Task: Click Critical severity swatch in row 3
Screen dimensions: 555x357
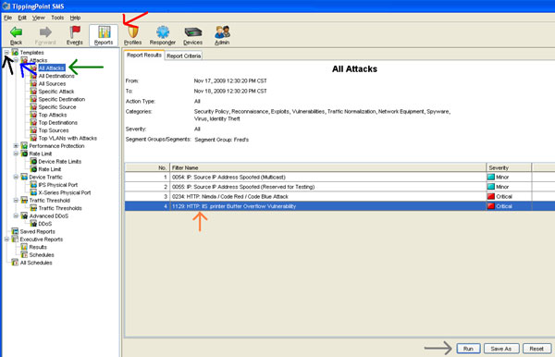Action: (491, 196)
